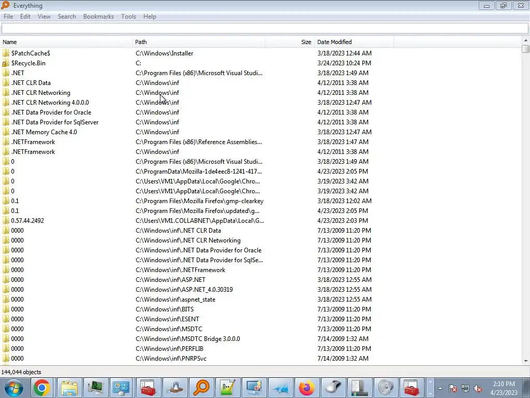This screenshot has width=530, height=398.
Task: Click path C:\Windows\inf\PNRPSvc
Action: point(171,359)
